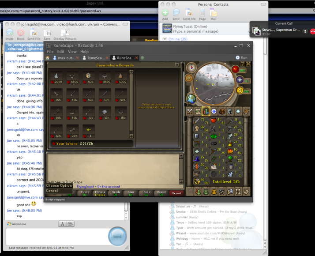Select the reward item costing 15K tokens
This screenshot has height=256, width=315.
121,114
